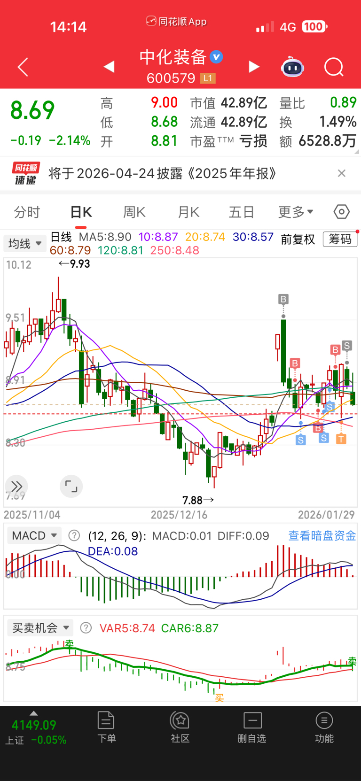Viewport: 361px width, 781px height.
Task: Select the 分时 tab
Action: pos(27,212)
